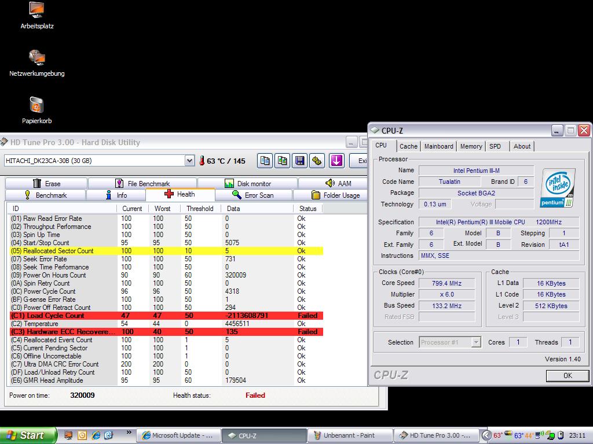Click the Windows Start button
This screenshot has width=593, height=444.
click(28, 435)
